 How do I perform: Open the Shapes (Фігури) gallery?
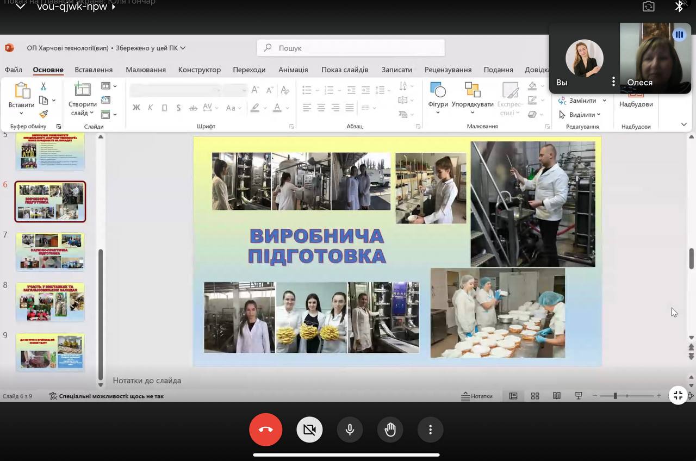pyautogui.click(x=438, y=95)
